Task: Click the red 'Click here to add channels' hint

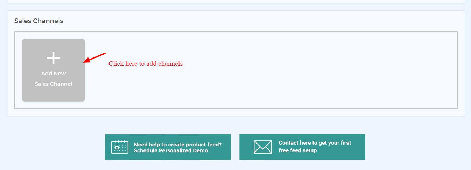Action: point(146,64)
